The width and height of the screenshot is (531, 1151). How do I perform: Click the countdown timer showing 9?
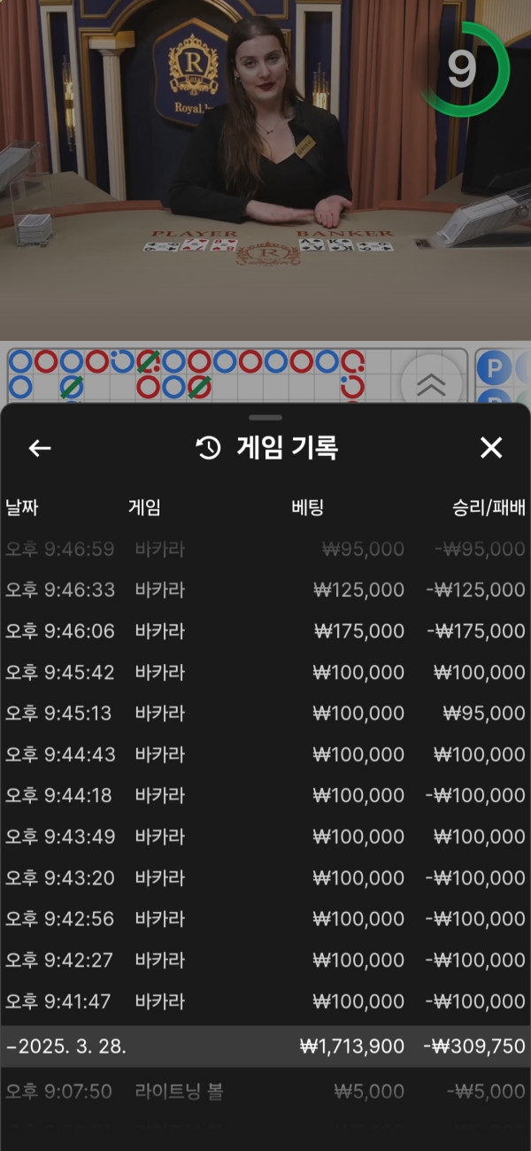464,69
